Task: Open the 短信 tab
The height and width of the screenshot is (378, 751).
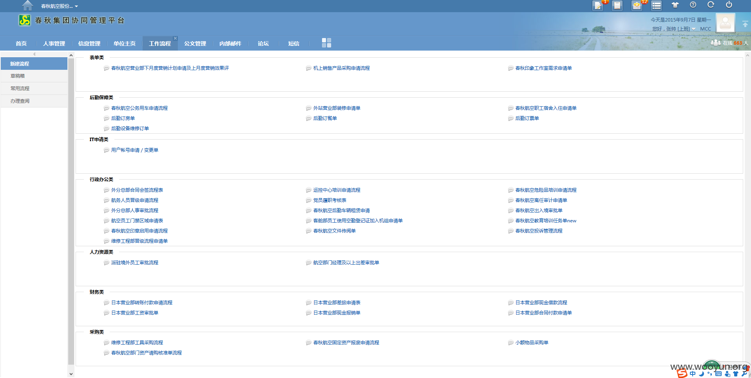Action: tap(294, 44)
